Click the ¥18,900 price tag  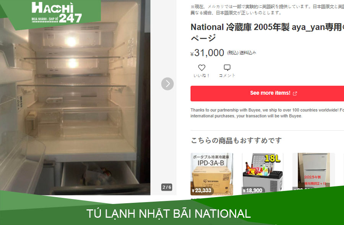click(253, 190)
